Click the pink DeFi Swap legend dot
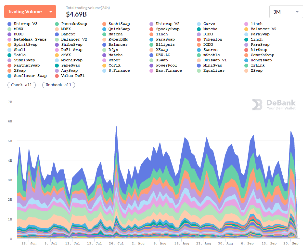Viewport: 308px width, 249px height. point(57,50)
